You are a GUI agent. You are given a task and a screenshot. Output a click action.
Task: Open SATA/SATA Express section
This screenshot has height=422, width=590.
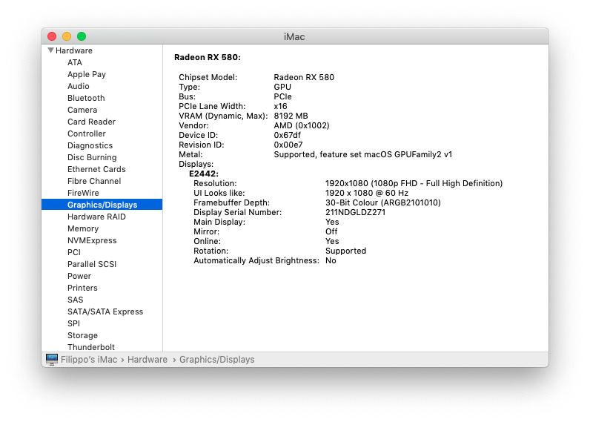105,311
